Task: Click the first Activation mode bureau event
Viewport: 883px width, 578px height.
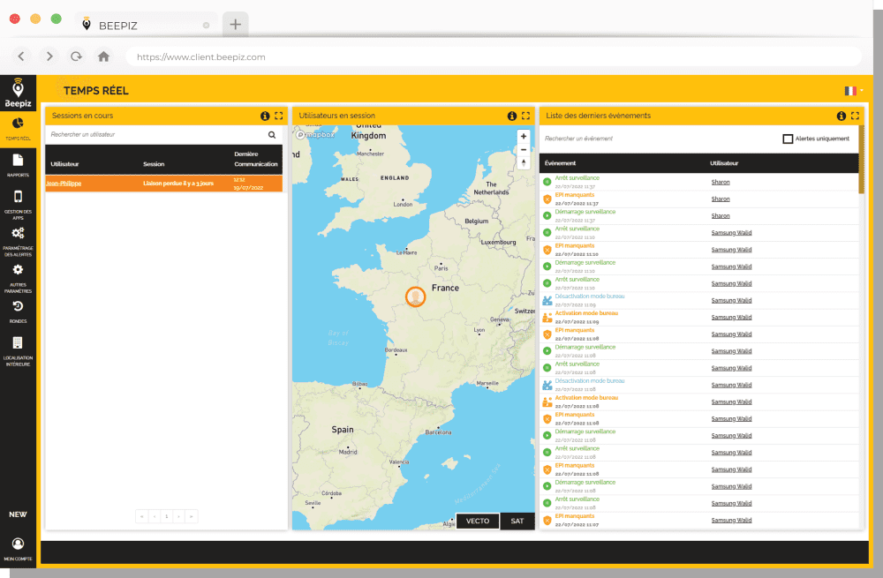Action: tap(586, 313)
